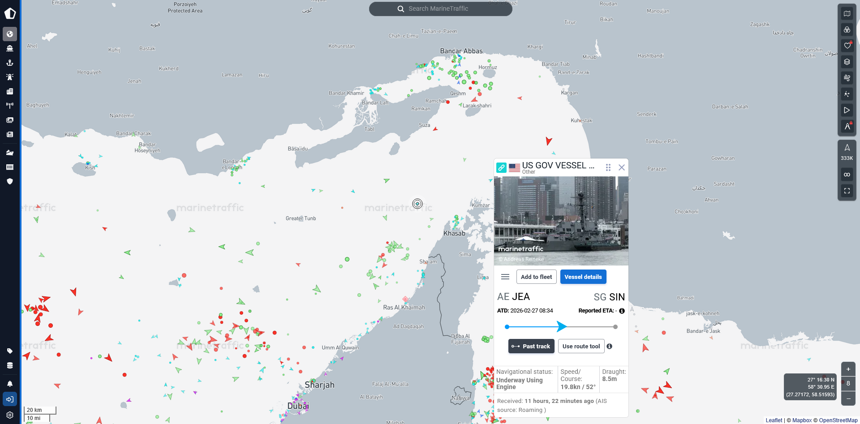Click the Dubai city label

pos(298,406)
